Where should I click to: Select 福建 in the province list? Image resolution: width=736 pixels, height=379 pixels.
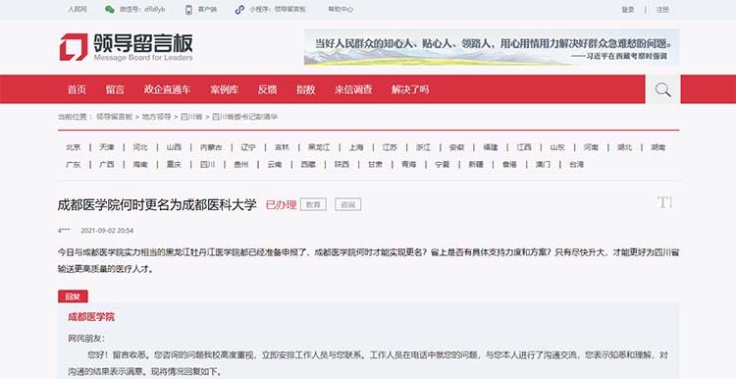[491, 147]
